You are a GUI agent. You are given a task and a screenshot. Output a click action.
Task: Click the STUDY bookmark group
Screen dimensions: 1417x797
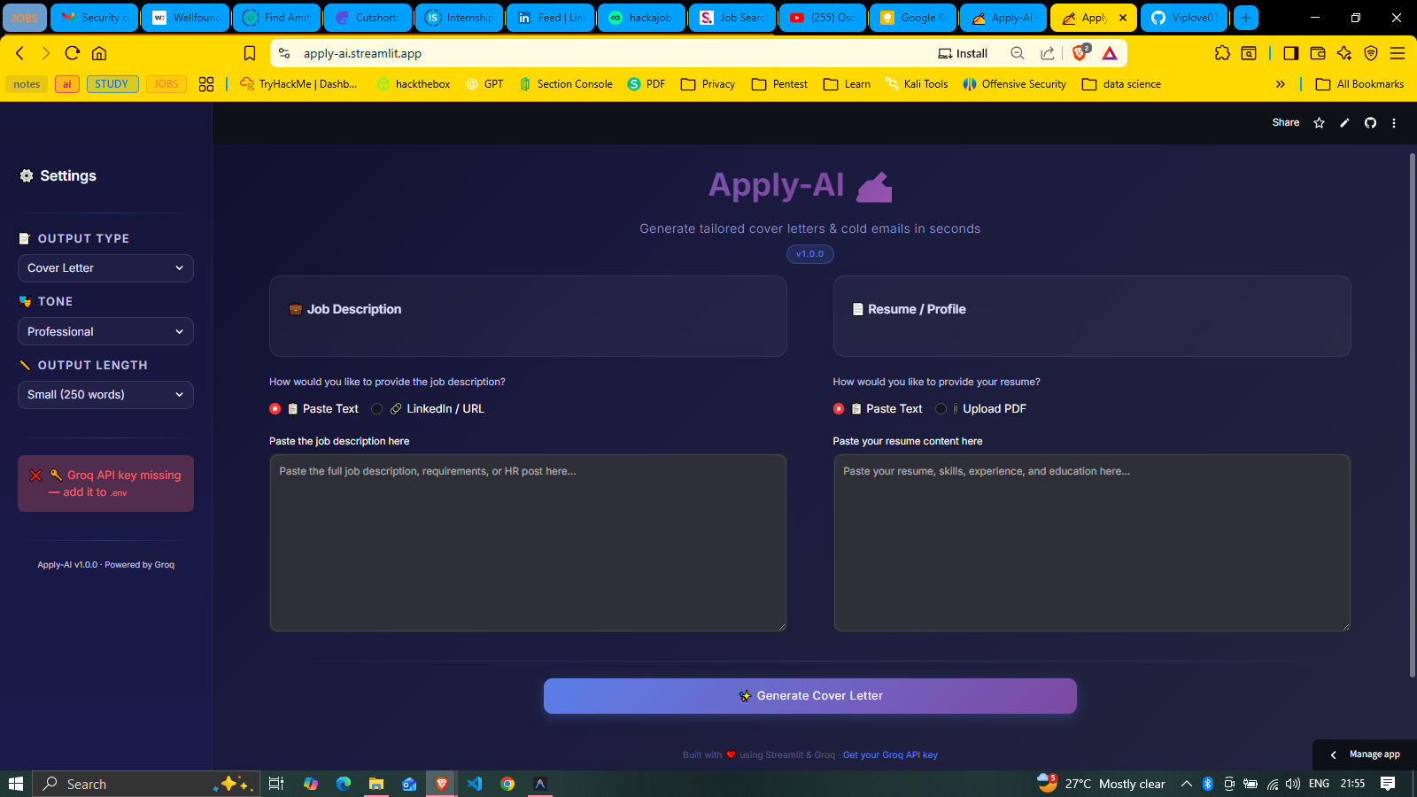pos(112,84)
